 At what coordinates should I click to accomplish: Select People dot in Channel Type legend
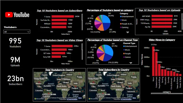[x=124, y=54]
